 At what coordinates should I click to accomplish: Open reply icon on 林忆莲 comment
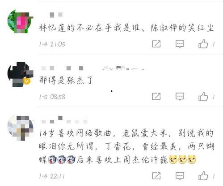(x=180, y=44)
